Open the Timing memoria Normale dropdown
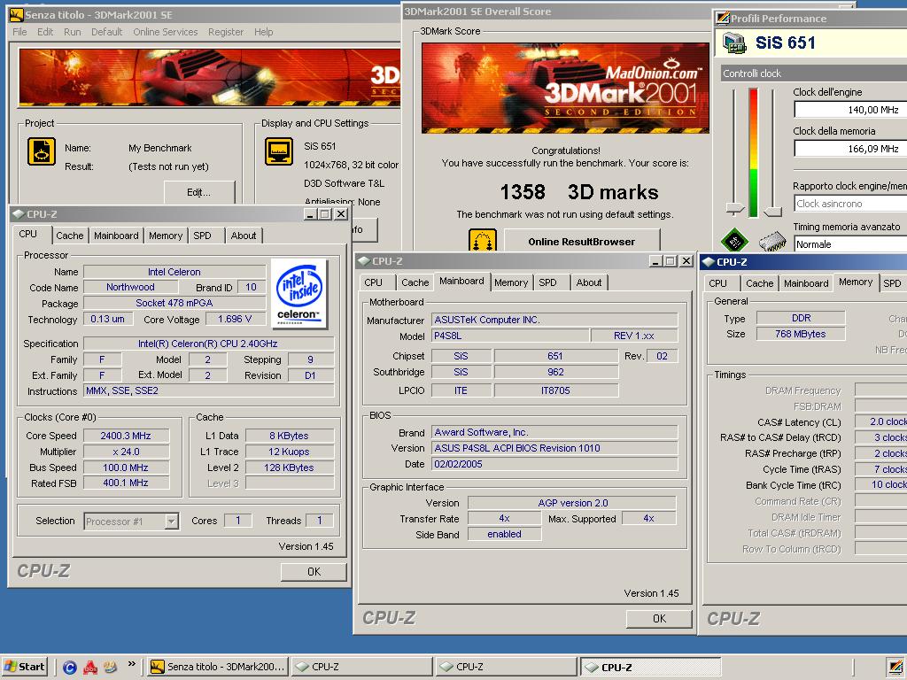 pyautogui.click(x=850, y=244)
